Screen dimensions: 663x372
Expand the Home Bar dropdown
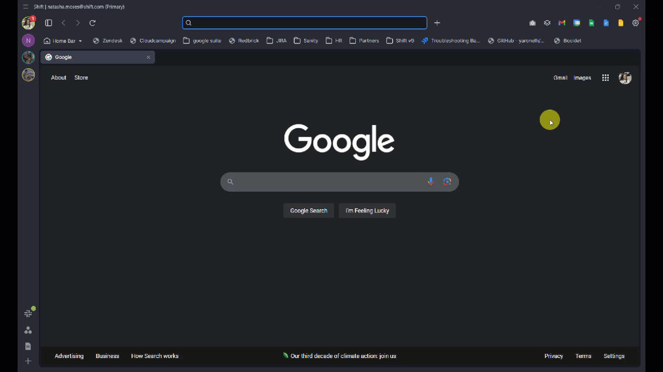coord(63,41)
